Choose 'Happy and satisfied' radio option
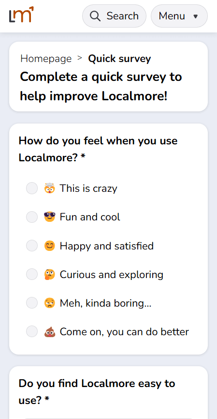 pos(32,246)
